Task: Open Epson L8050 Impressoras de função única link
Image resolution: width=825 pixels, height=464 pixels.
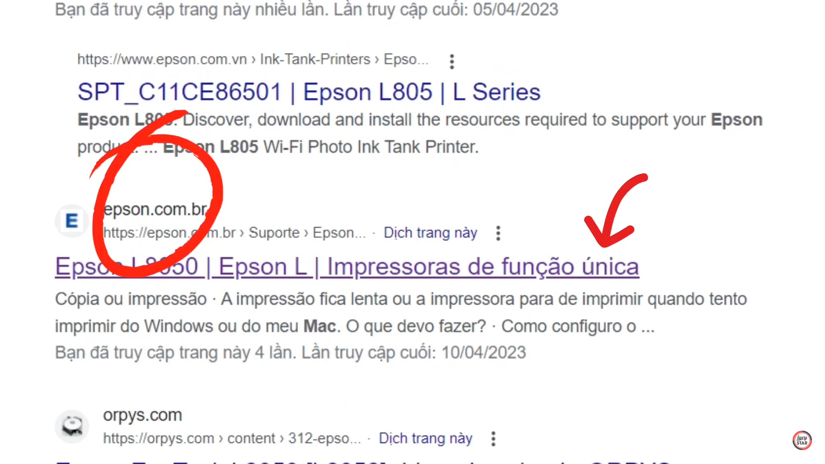Action: (x=347, y=267)
